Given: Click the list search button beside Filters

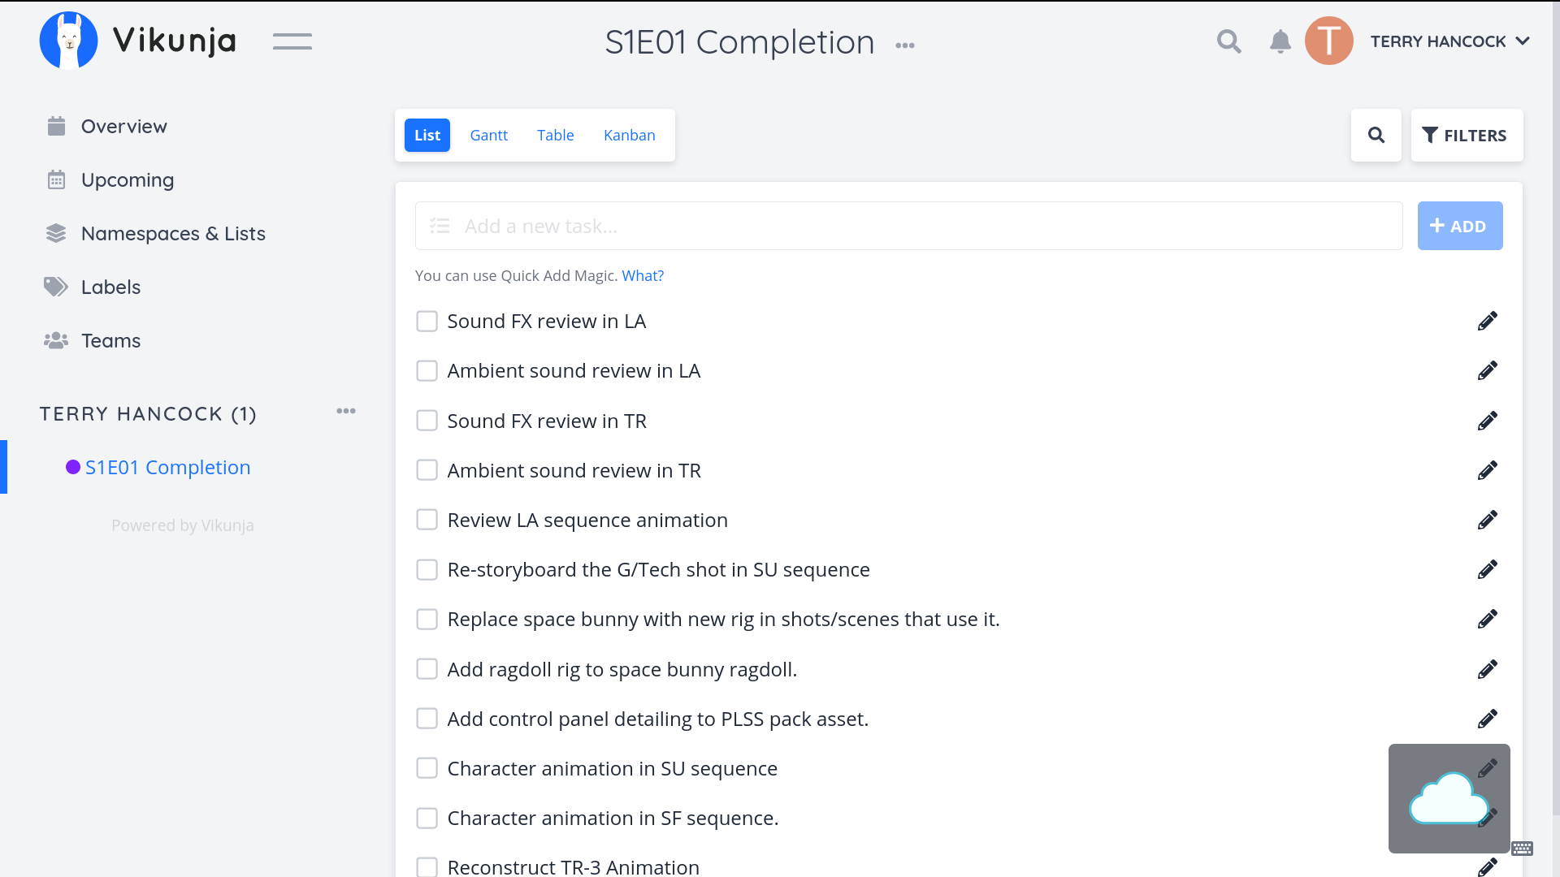Looking at the screenshot, I should [x=1376, y=136].
